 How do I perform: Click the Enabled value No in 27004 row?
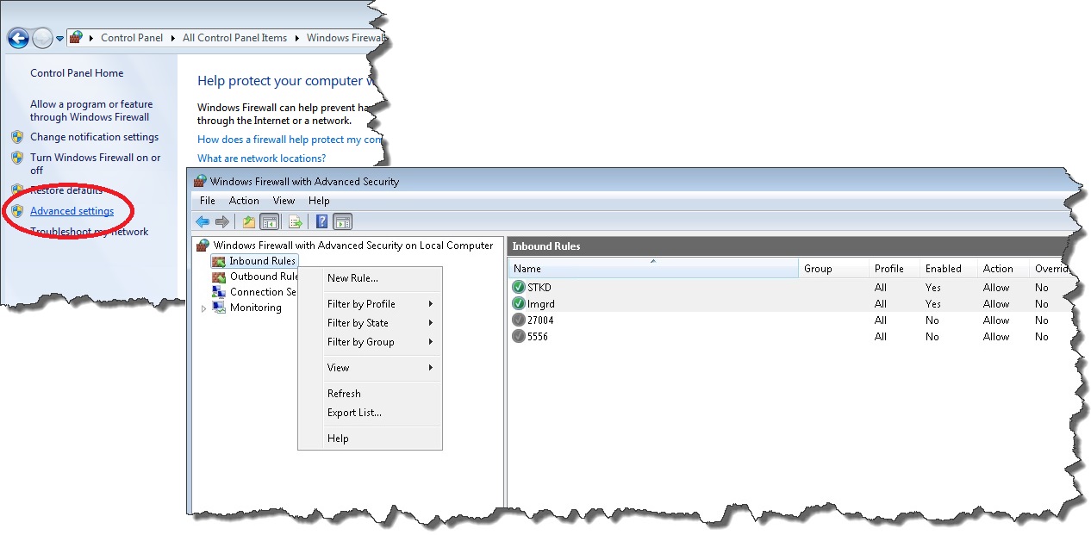point(932,320)
